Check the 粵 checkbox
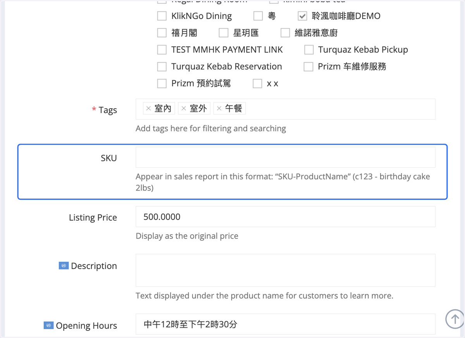Image resolution: width=465 pixels, height=338 pixels. (258, 16)
